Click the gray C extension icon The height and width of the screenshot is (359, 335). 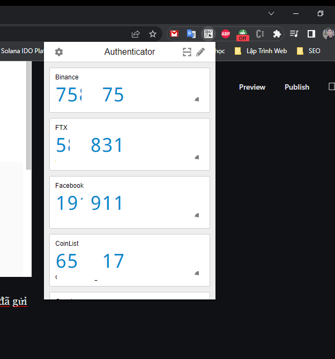point(260,34)
